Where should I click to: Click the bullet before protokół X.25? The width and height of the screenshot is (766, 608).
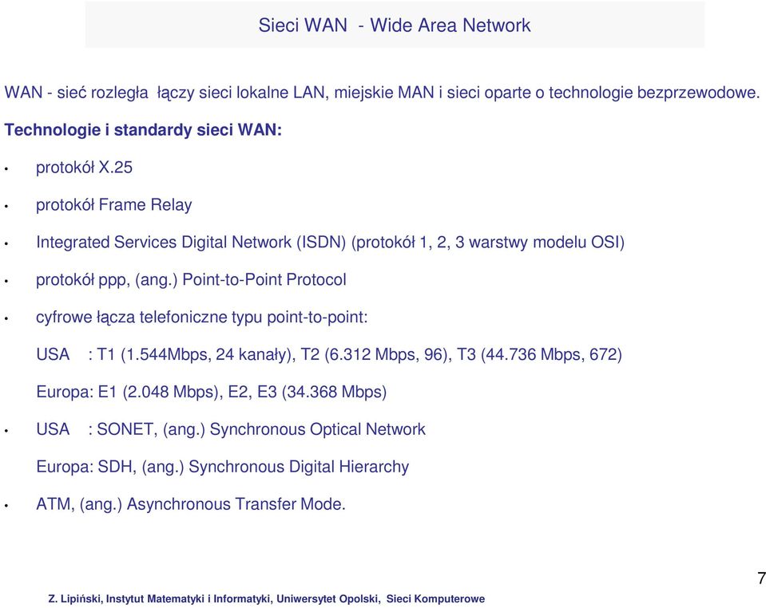tap(6, 169)
